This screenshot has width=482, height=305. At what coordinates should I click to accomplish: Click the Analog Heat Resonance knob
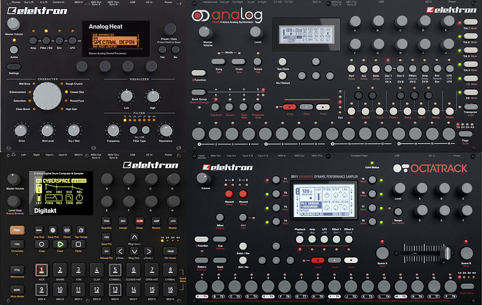[166, 131]
